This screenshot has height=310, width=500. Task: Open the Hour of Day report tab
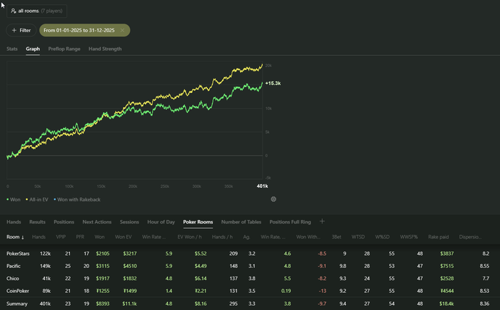tap(161, 221)
